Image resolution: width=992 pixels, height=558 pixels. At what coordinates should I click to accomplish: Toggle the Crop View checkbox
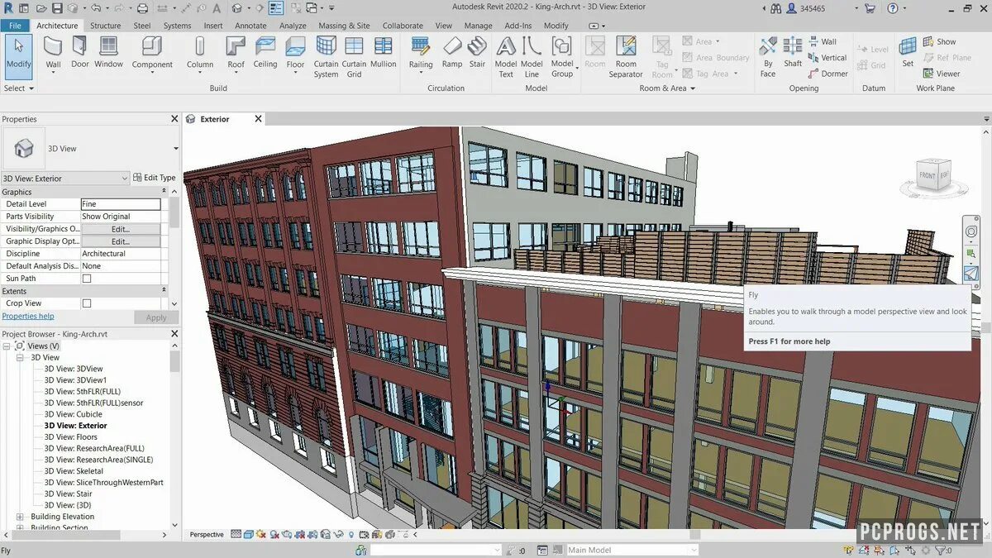coord(87,303)
